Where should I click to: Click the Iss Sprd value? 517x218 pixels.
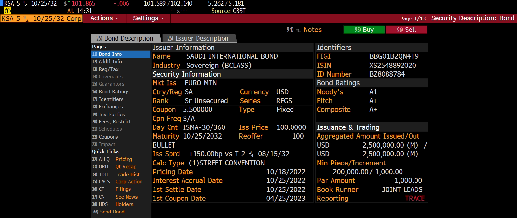click(x=239, y=154)
